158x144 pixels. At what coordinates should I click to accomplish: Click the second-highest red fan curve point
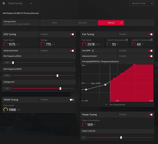(122, 74)
